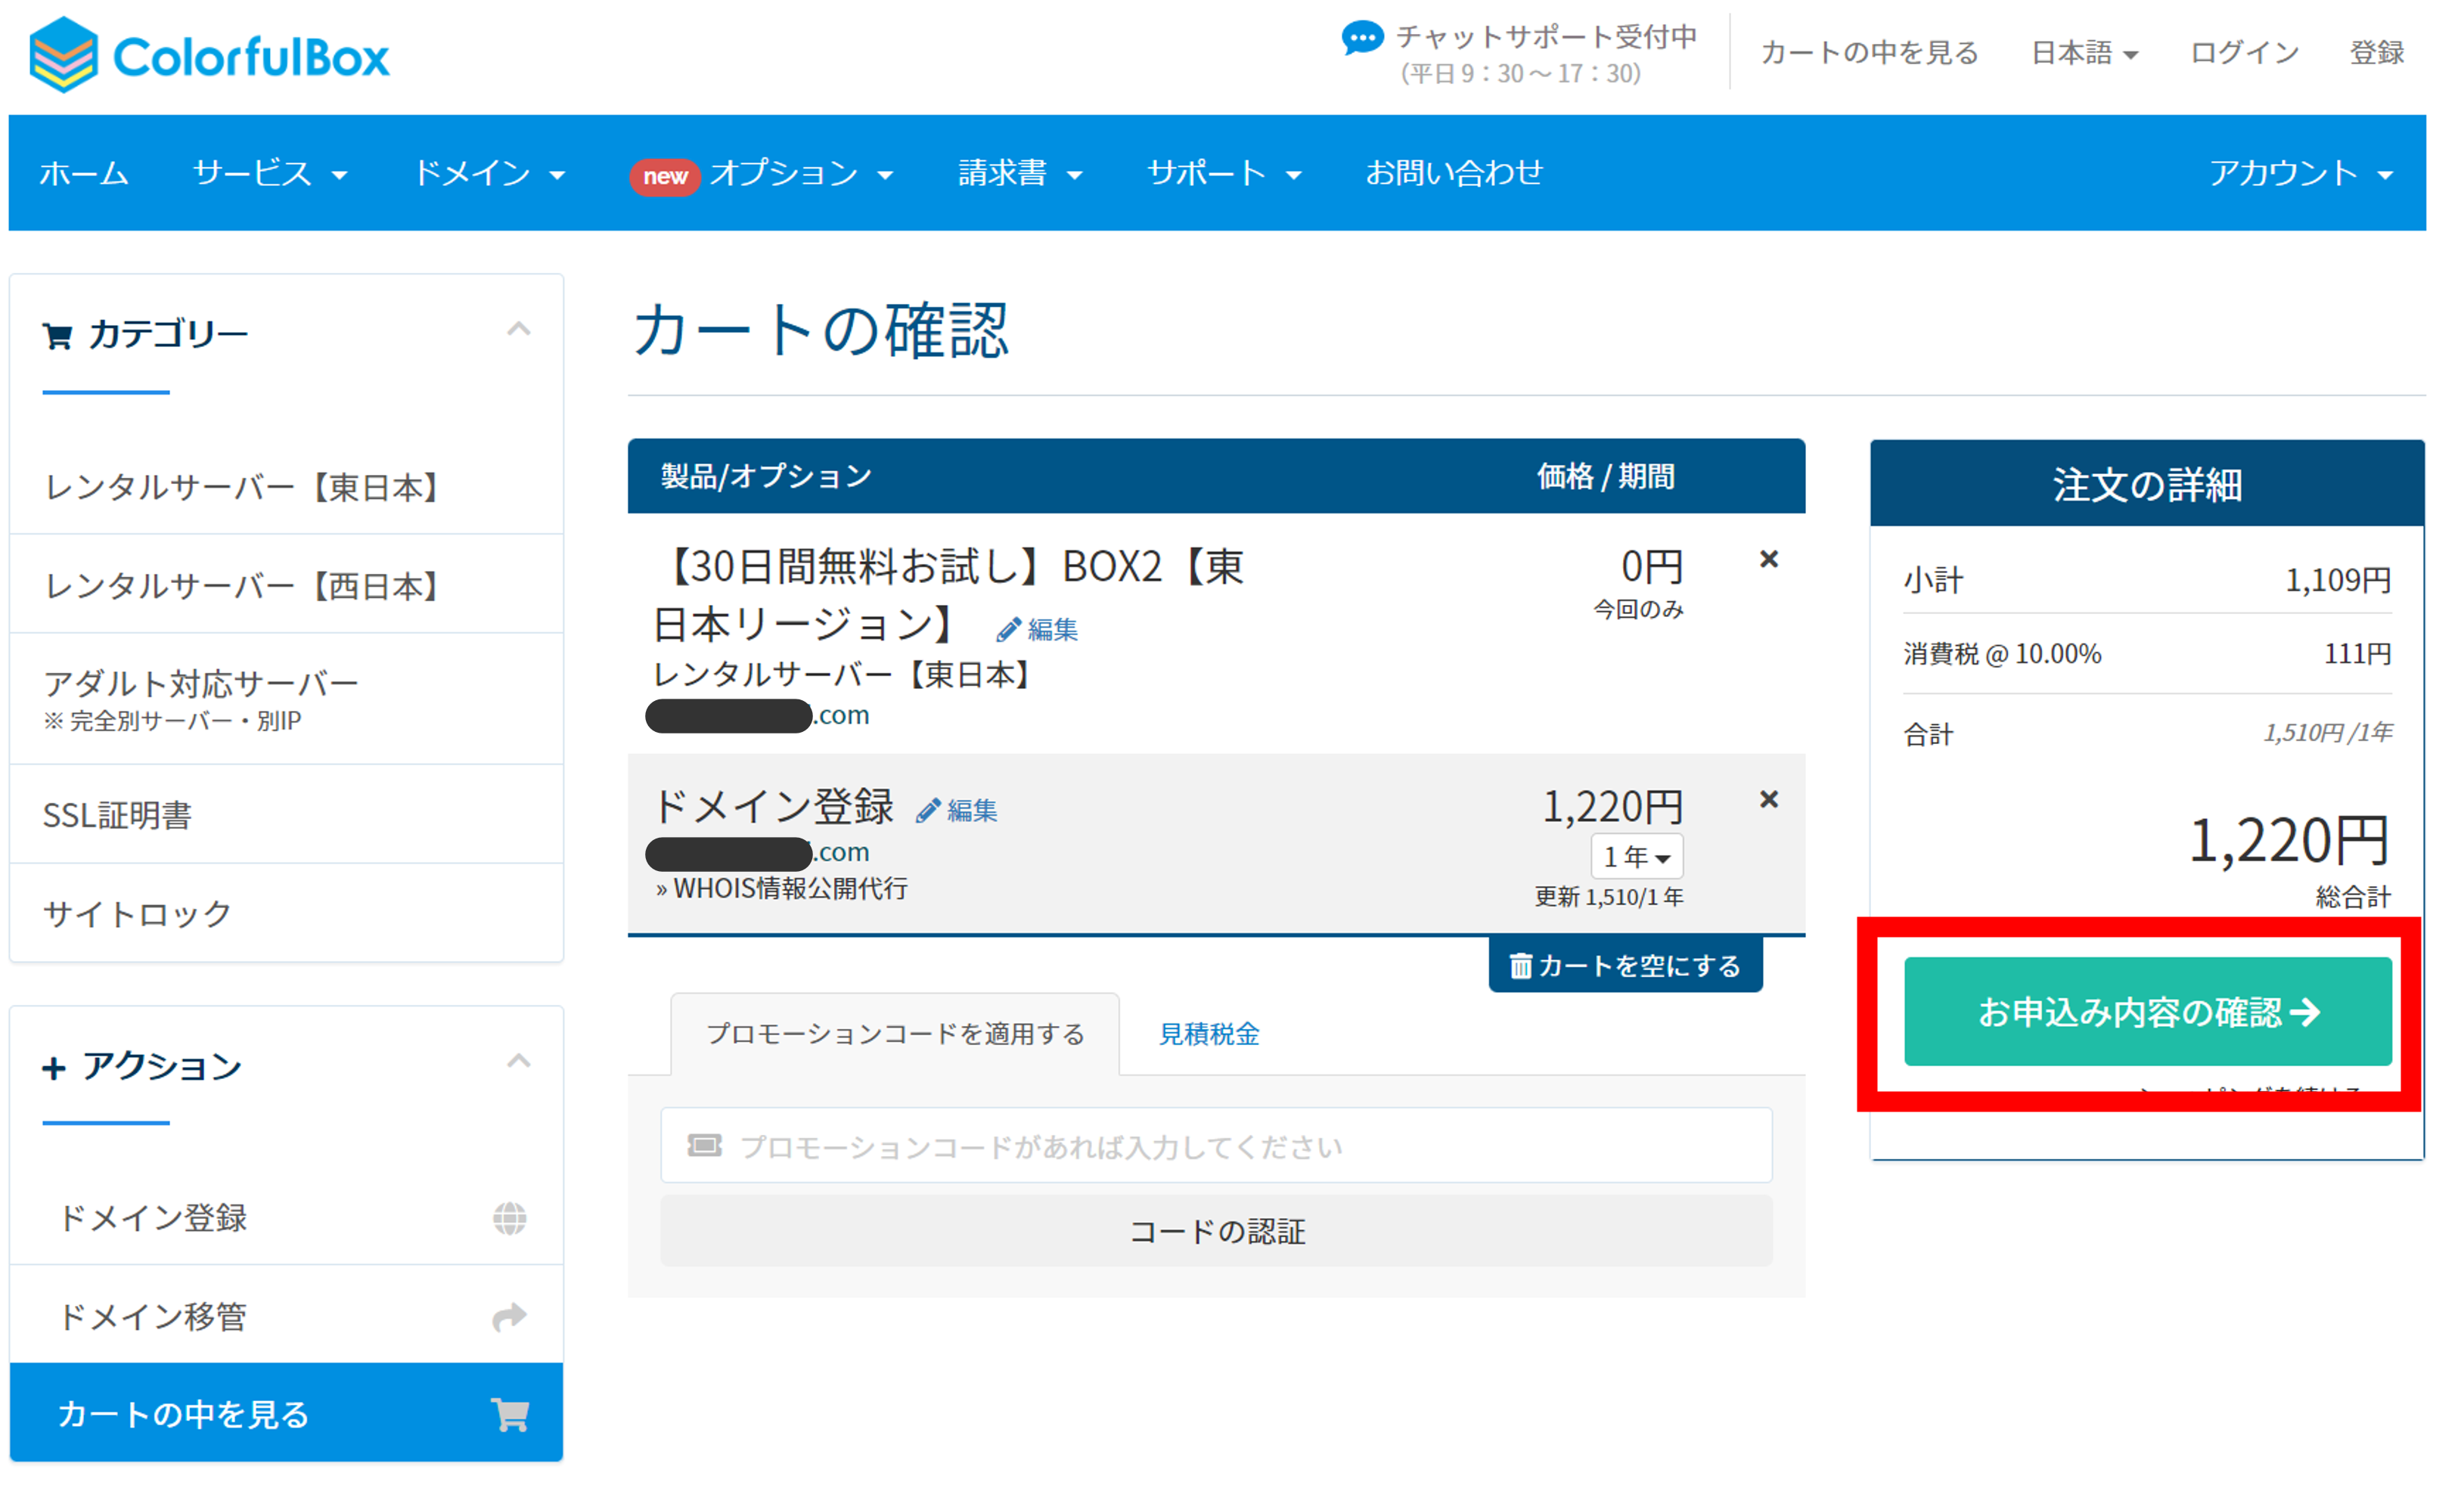Open the アカウント dropdown menu
Viewport: 2464px width, 1510px height.
tap(2301, 173)
